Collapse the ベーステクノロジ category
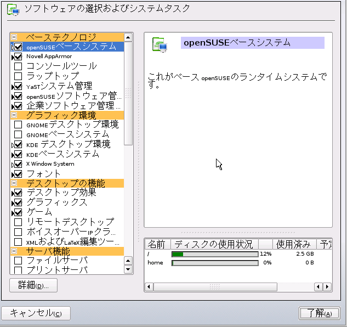This screenshot has height=327, width=347. (x=14, y=37)
